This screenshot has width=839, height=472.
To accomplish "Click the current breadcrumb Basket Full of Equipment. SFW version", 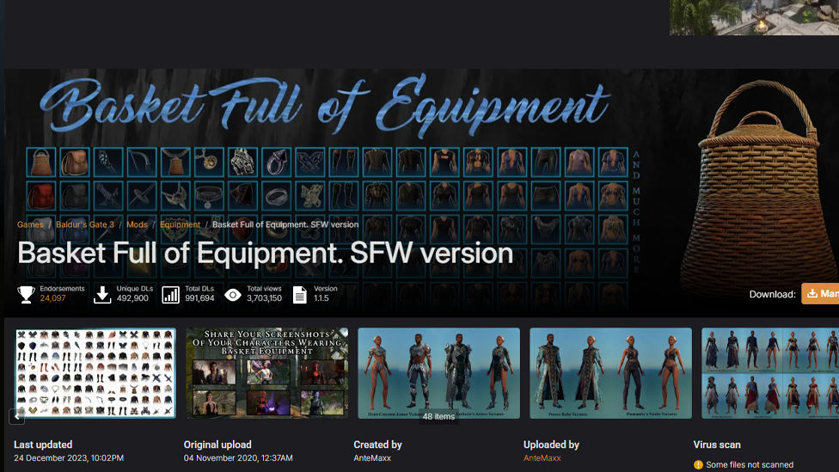I will point(285,224).
